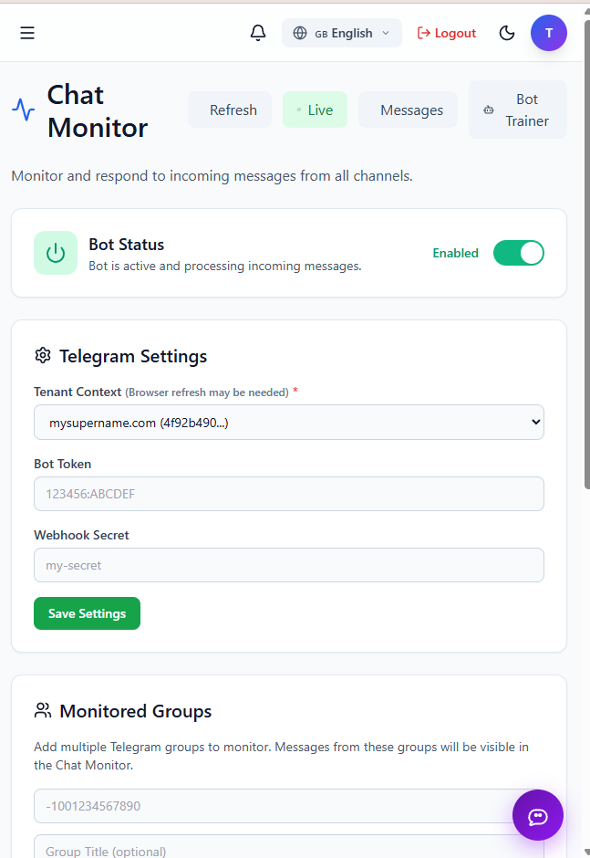Screen dimensions: 590x858
Task: Open the hamburger navigation menu
Action: click(x=27, y=33)
